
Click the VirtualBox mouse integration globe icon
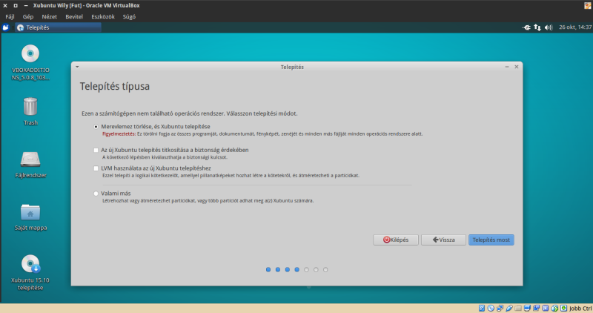[x=554, y=308]
